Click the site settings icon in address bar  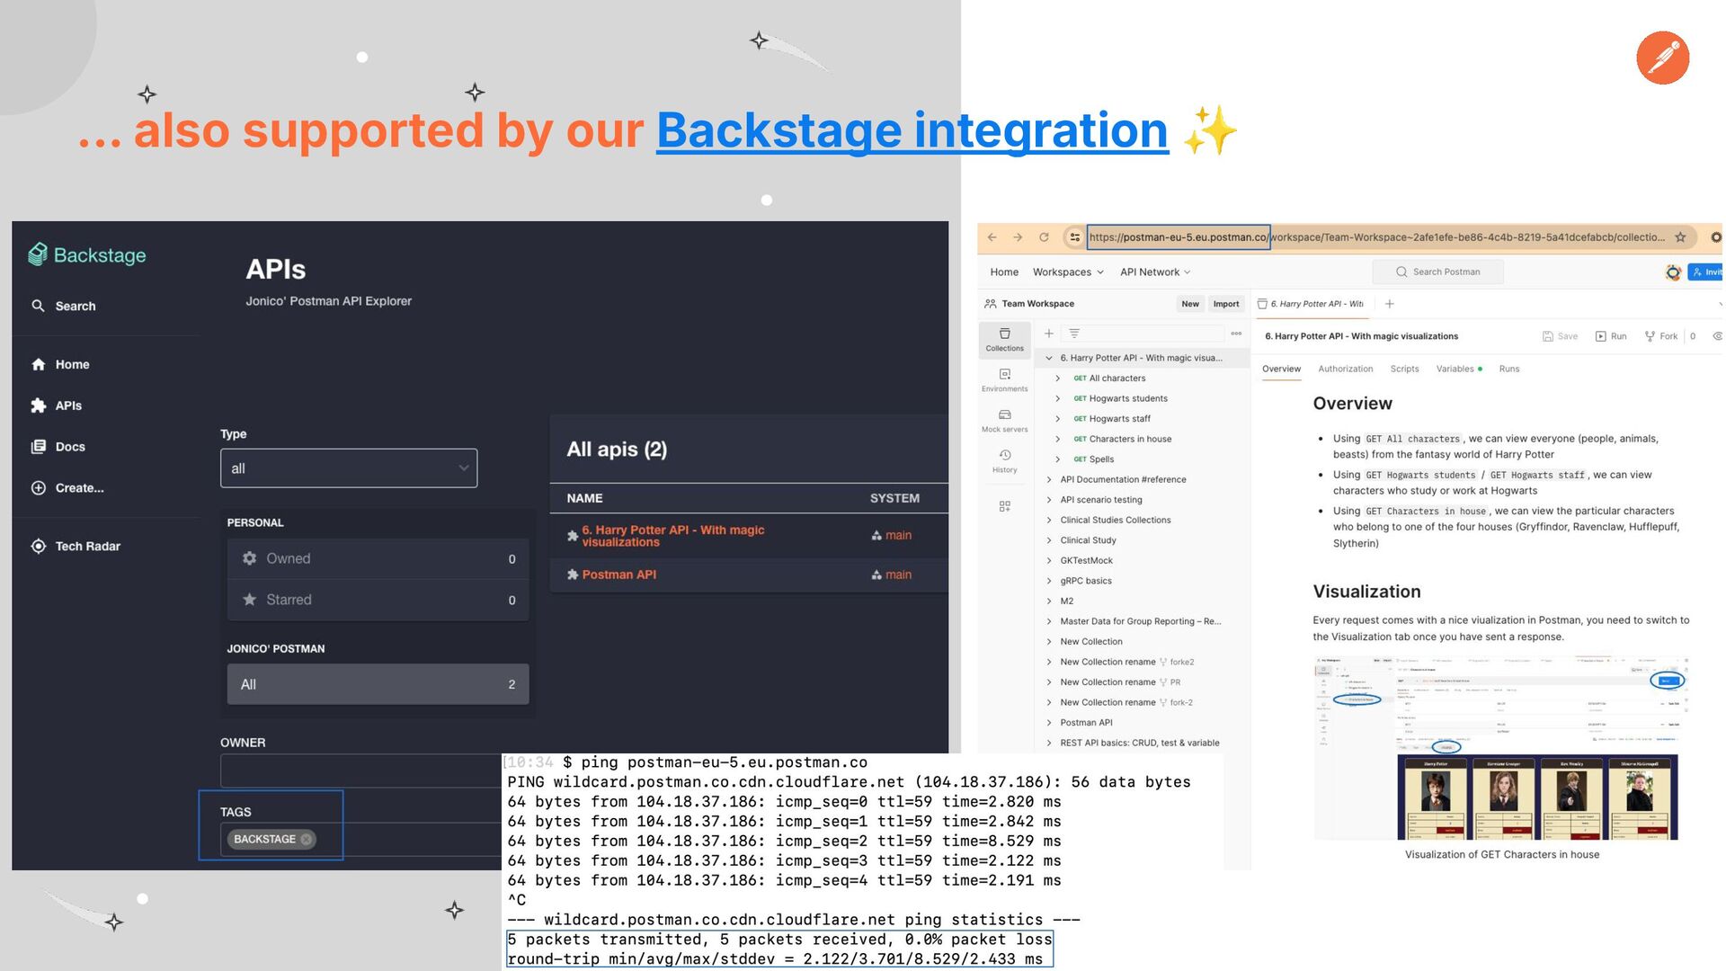pyautogui.click(x=1074, y=237)
